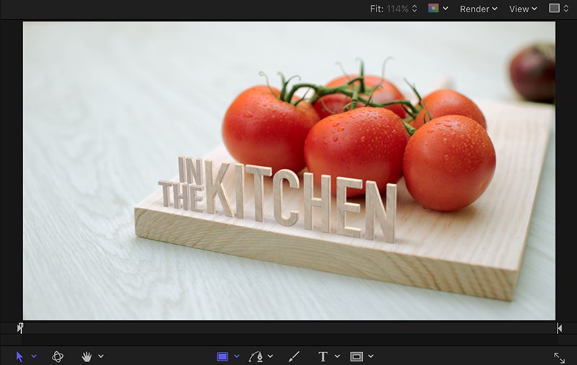Click the color channels swatch icon
Viewport: 577px width, 365px height.
[433, 8]
